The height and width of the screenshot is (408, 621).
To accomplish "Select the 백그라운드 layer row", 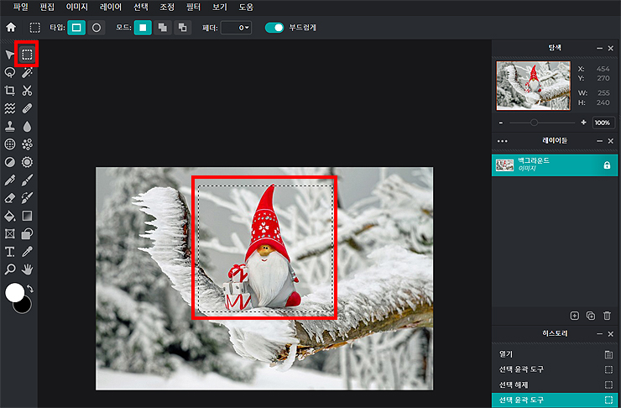I will [555, 165].
